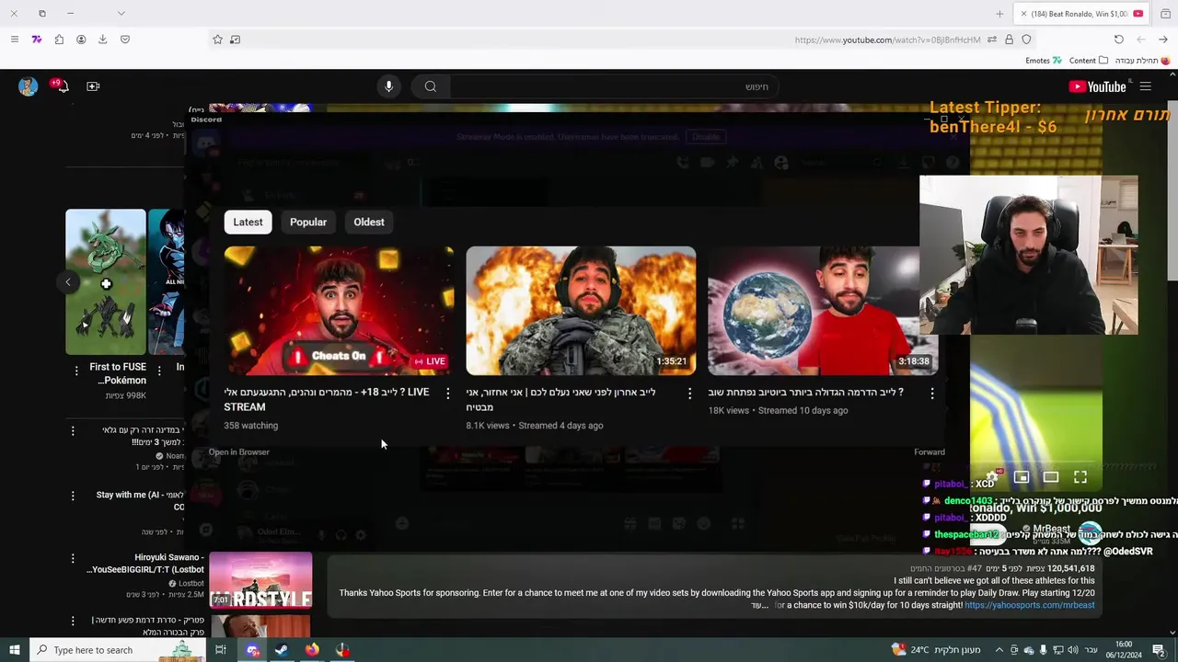Open options for Stay with me video
Screen dimensions: 1178x662
coord(73,496)
